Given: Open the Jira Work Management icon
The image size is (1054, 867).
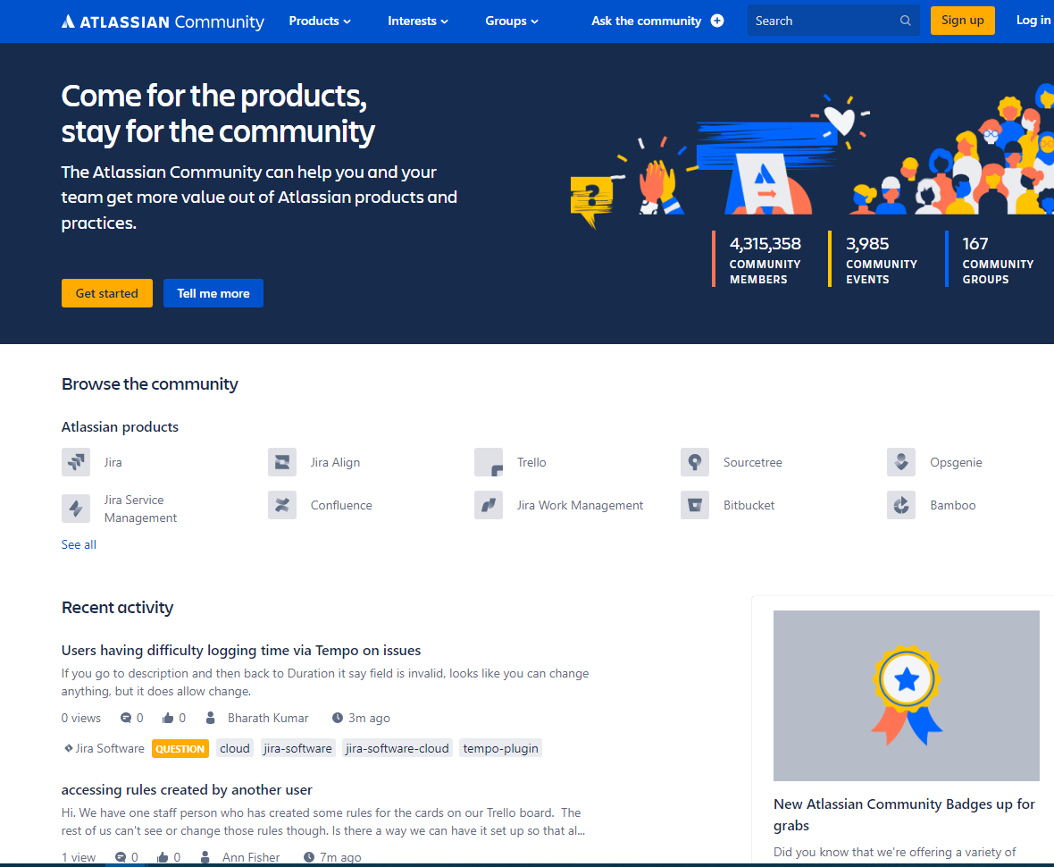Looking at the screenshot, I should 489,505.
